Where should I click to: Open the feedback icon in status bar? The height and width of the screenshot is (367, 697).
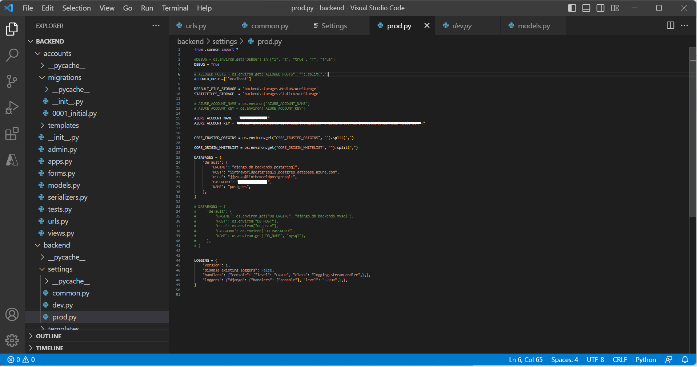click(x=669, y=359)
